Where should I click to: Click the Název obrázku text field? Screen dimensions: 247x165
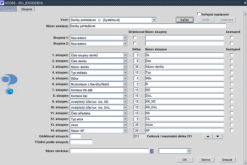pyautogui.click(x=109, y=151)
